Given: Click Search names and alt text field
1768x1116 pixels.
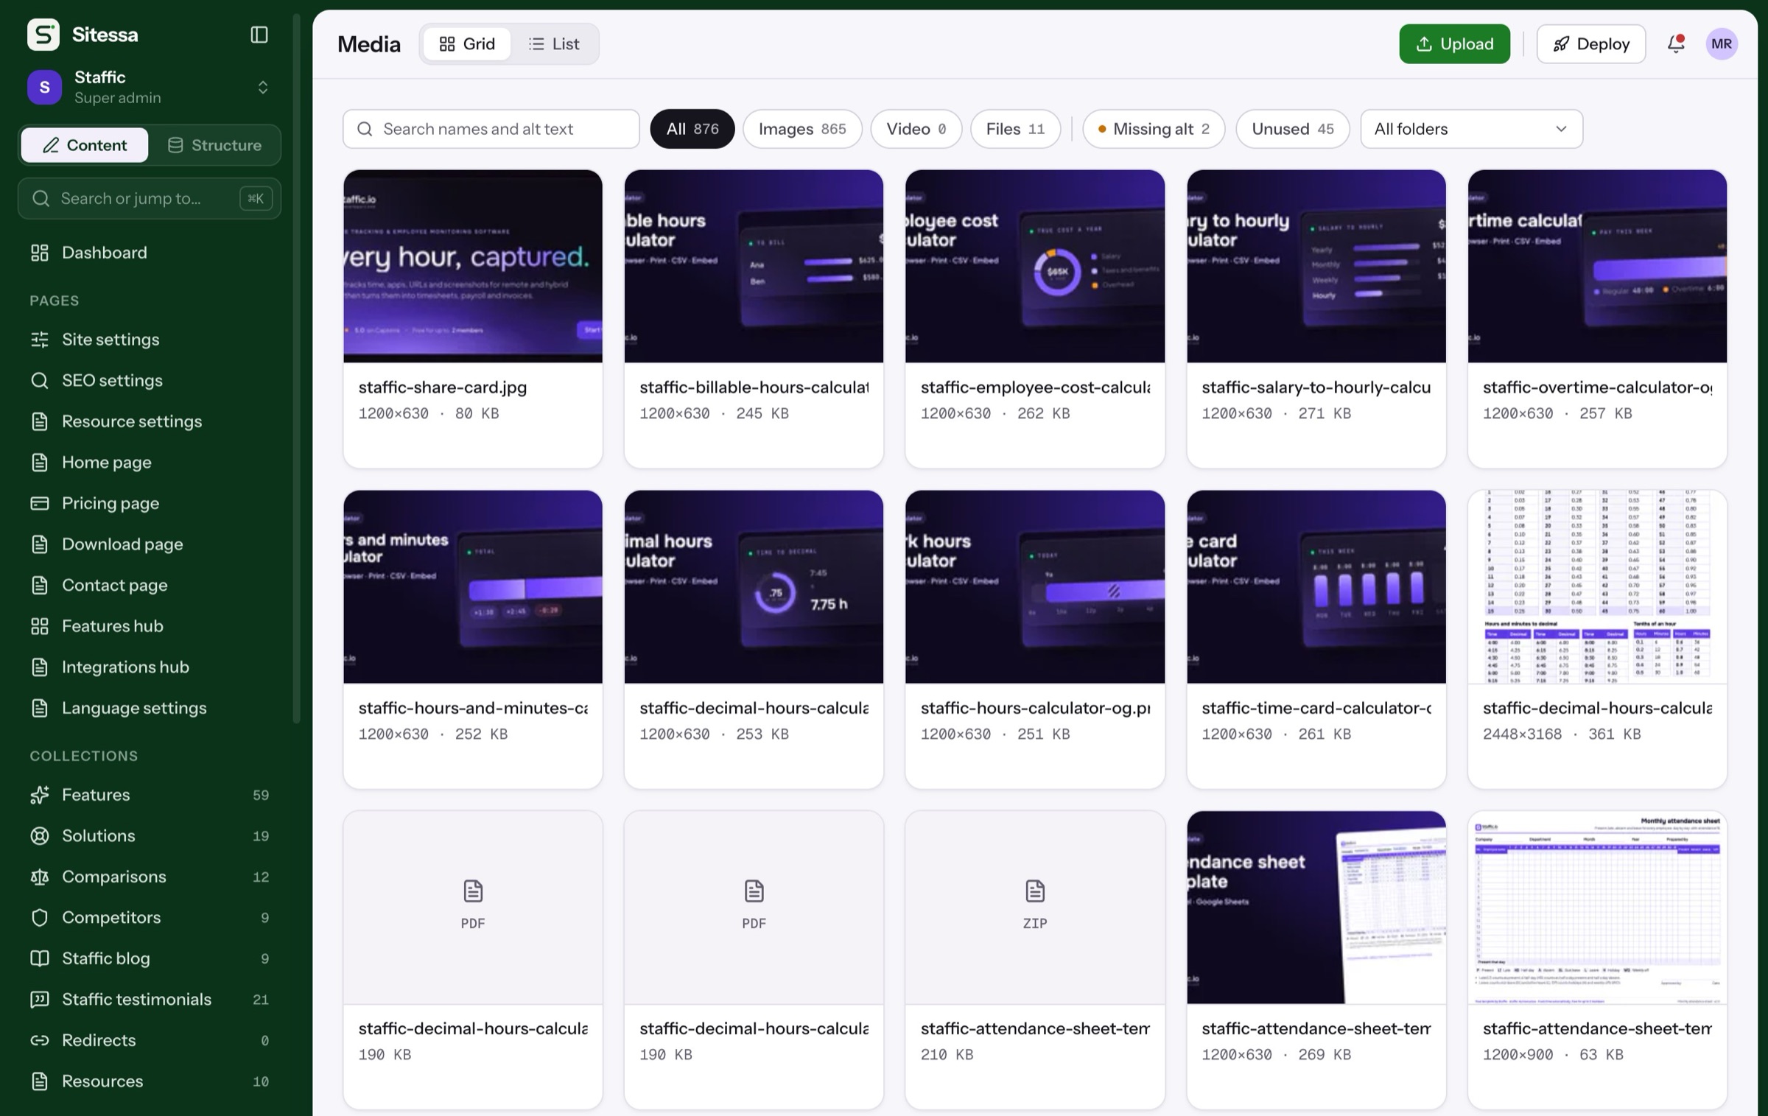Looking at the screenshot, I should (491, 129).
